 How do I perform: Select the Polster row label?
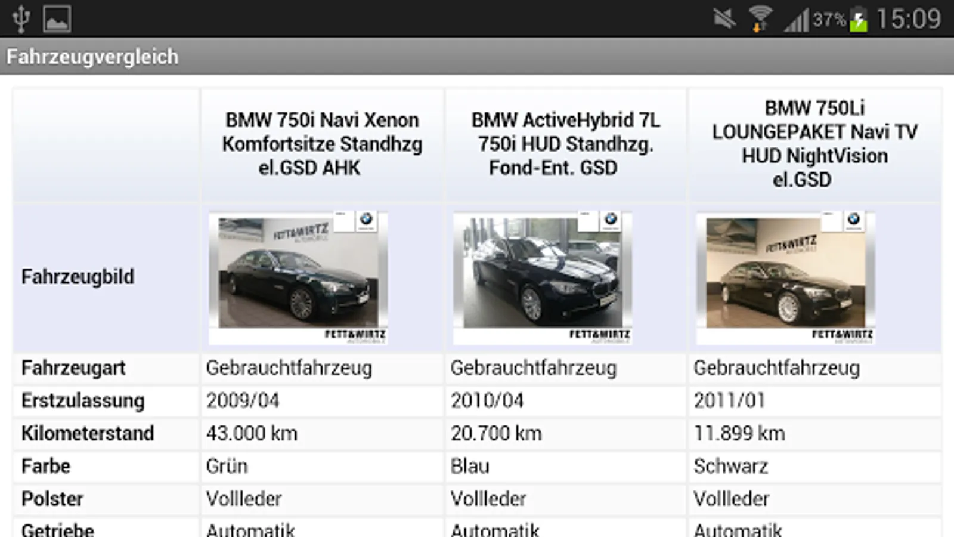pos(52,499)
